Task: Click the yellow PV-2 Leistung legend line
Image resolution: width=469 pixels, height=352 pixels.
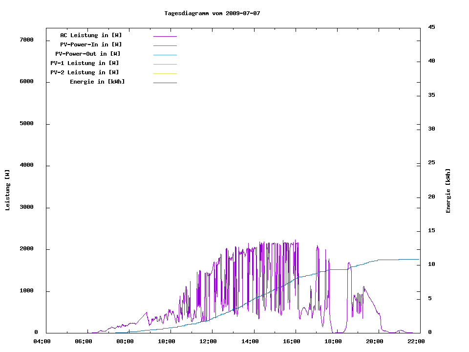Action: click(165, 73)
